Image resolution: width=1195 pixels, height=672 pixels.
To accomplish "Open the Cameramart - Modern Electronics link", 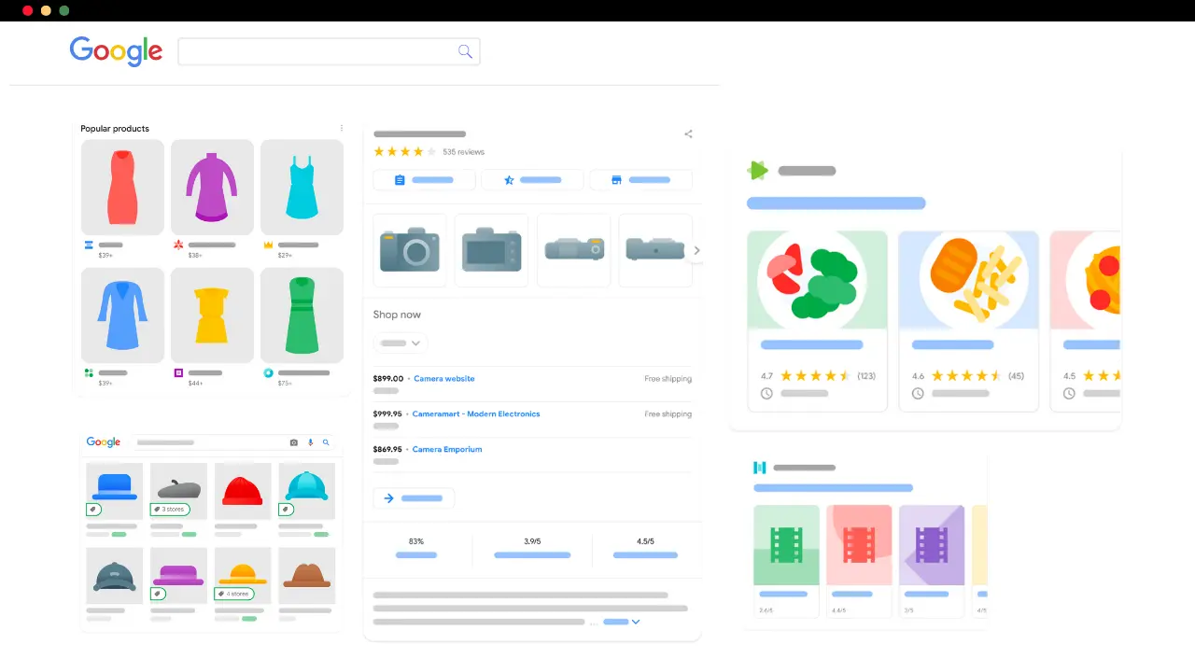I will [476, 414].
